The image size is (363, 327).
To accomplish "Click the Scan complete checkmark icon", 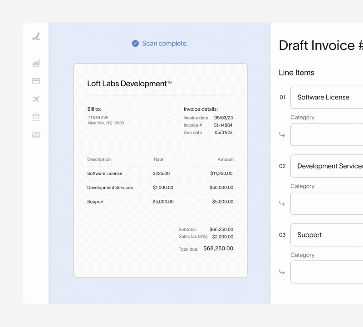I will [135, 43].
